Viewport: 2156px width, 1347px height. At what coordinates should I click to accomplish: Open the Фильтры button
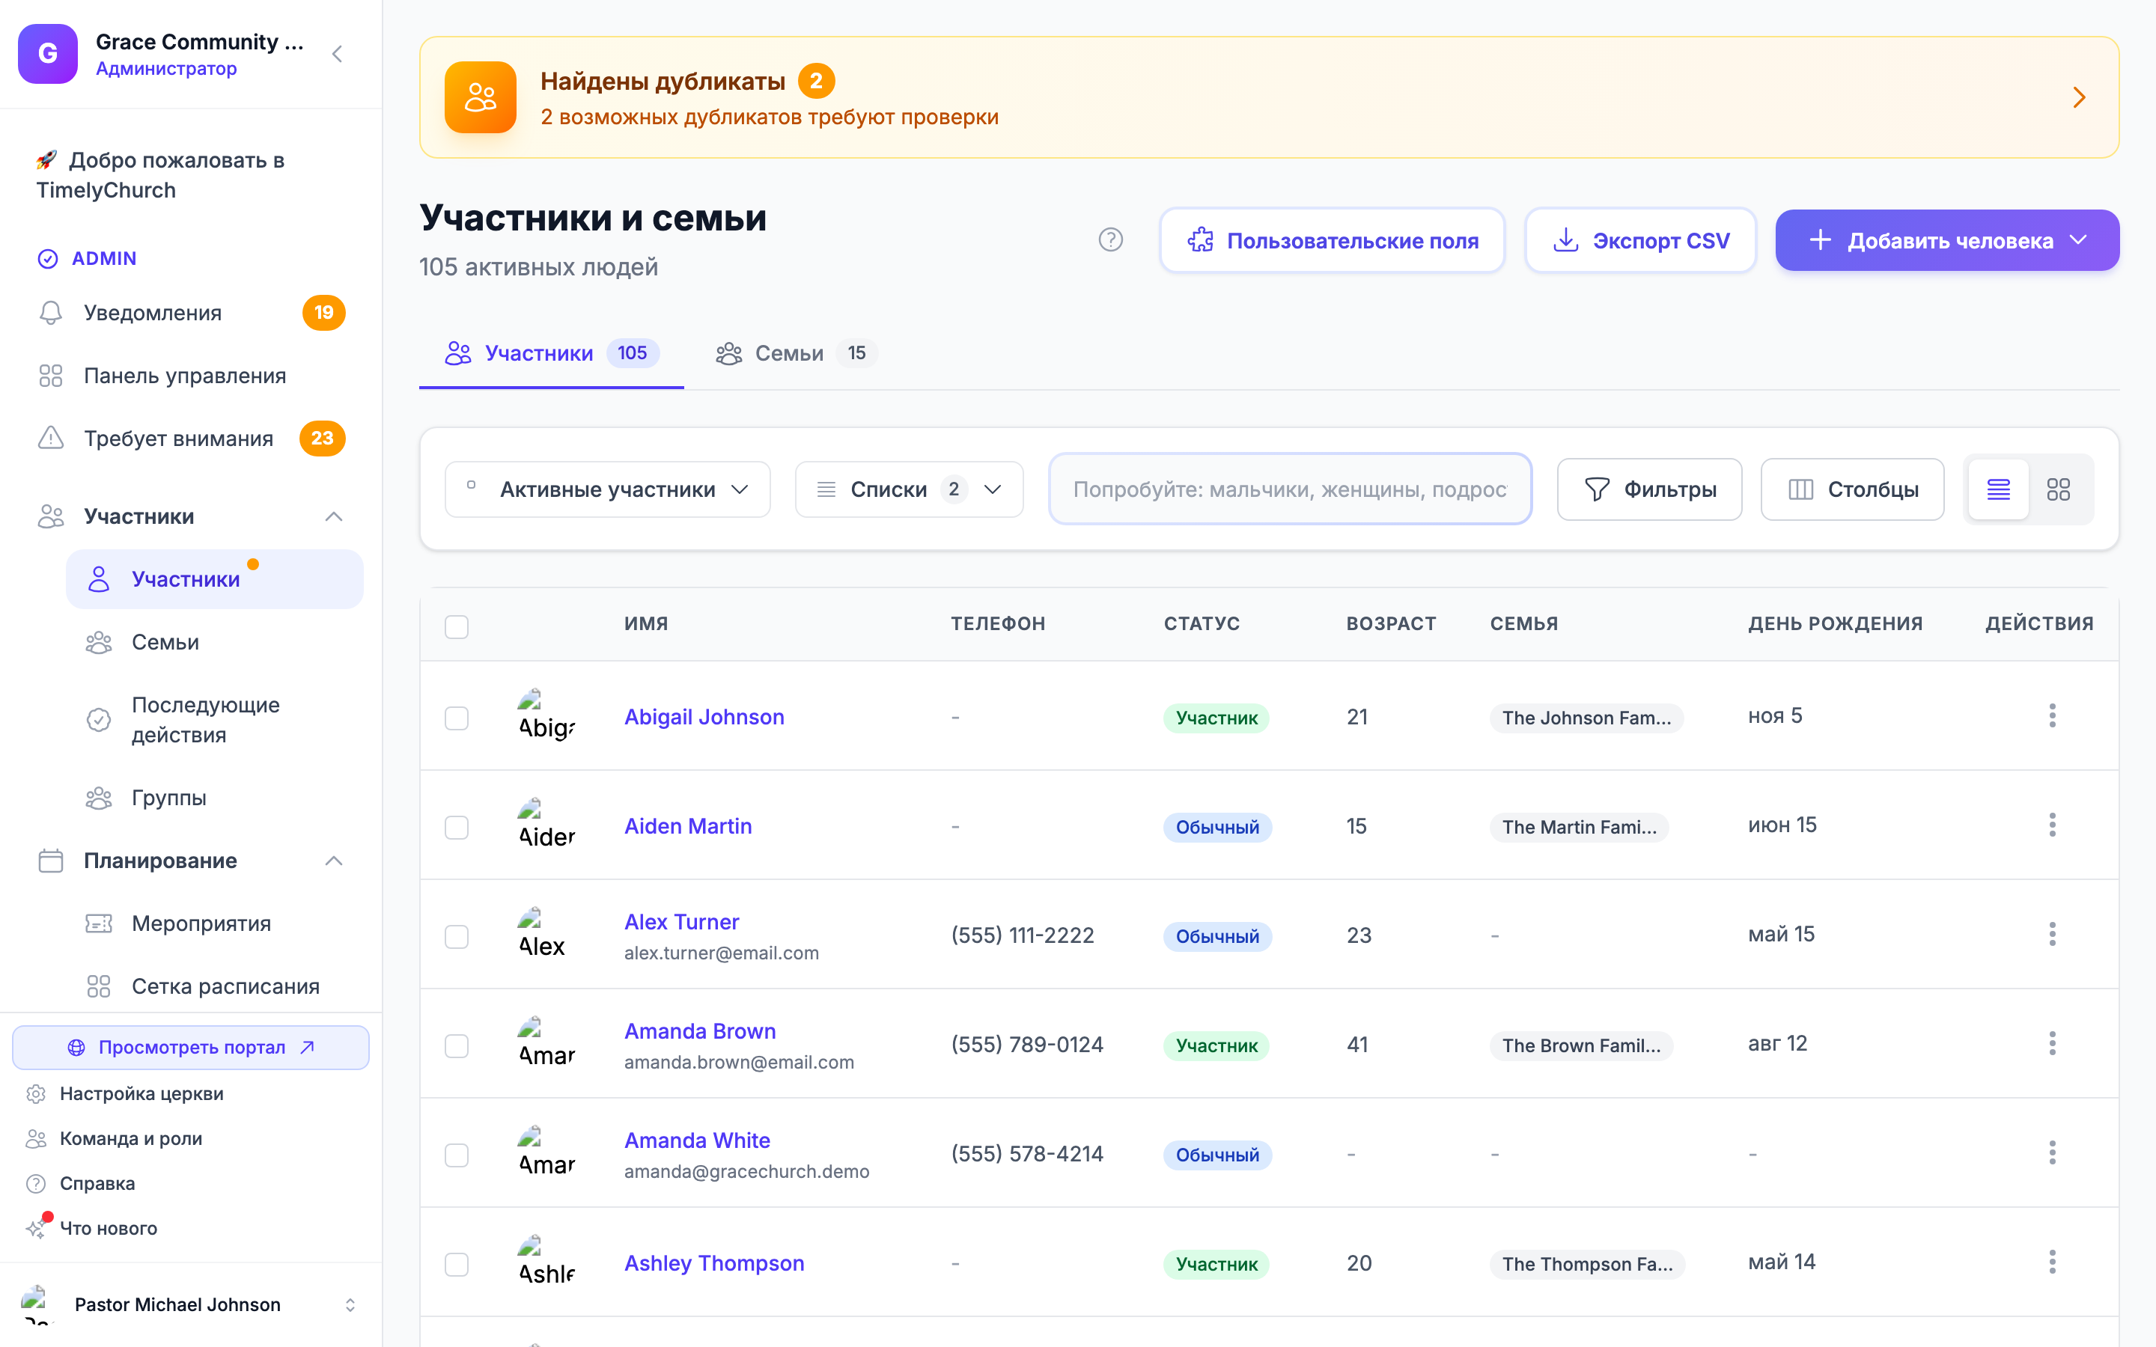click(1649, 489)
